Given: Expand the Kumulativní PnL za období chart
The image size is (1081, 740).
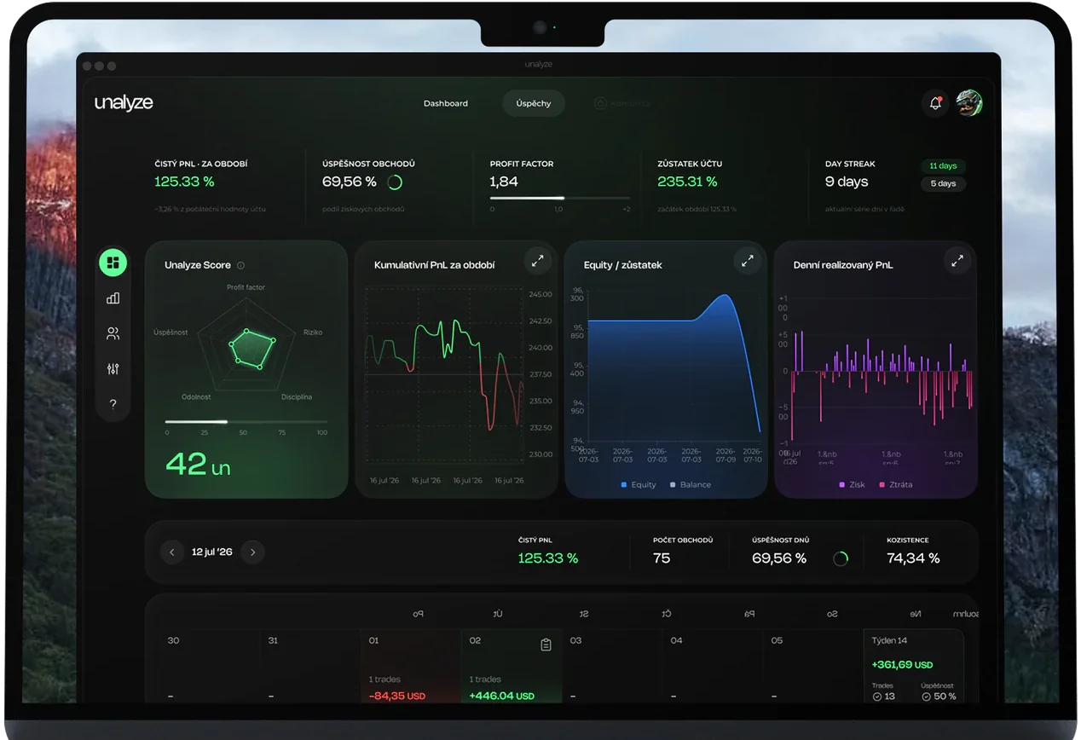Looking at the screenshot, I should tap(537, 262).
